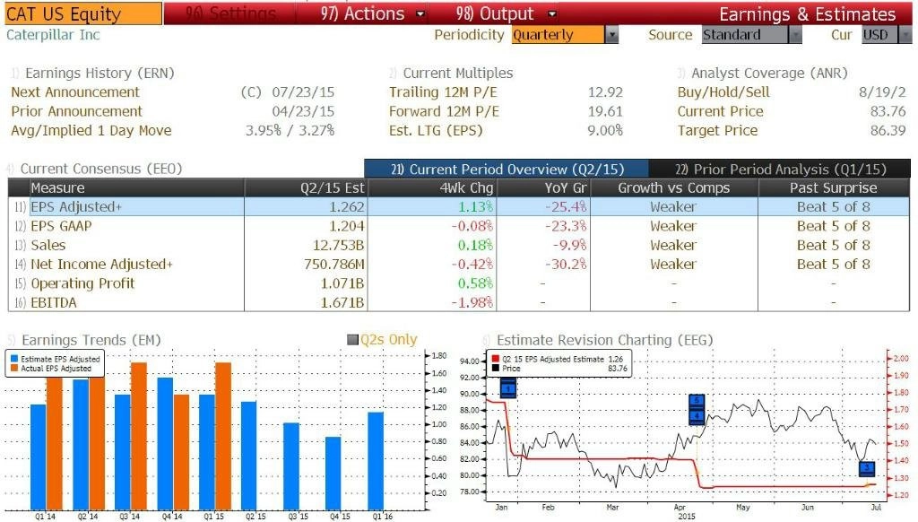Expand the Cur USD currency dropdown
Image resolution: width=918 pixels, height=522 pixels.
click(x=887, y=35)
